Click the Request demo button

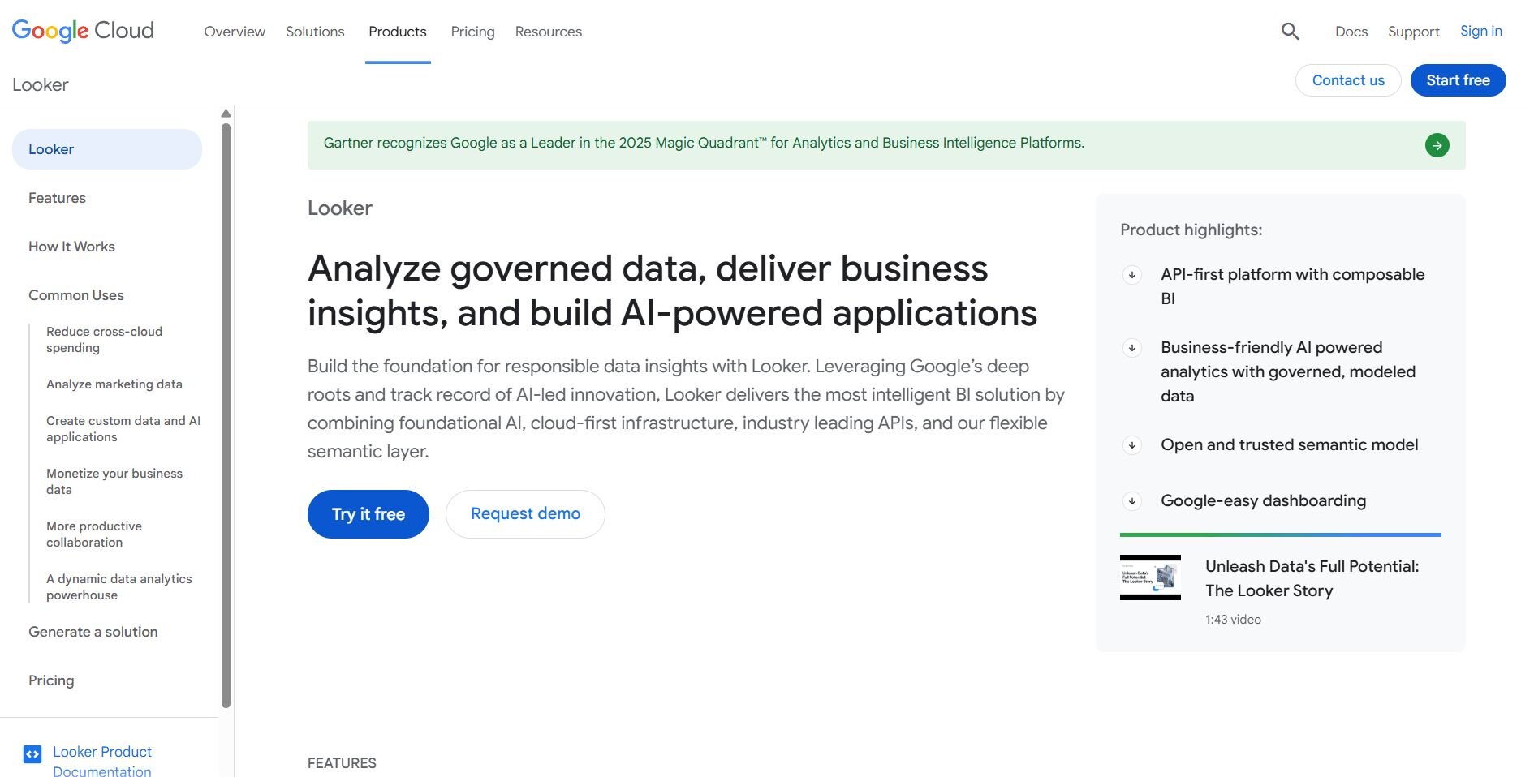click(525, 514)
